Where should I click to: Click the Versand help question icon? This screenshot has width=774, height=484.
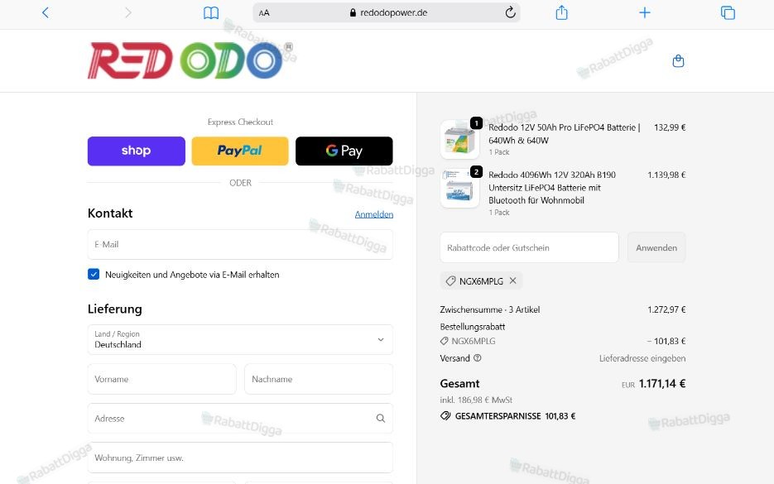pos(478,358)
